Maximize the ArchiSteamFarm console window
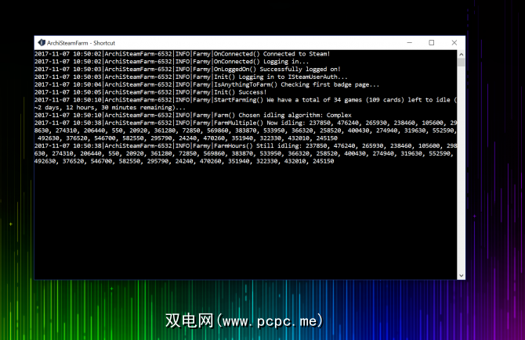 coord(432,43)
